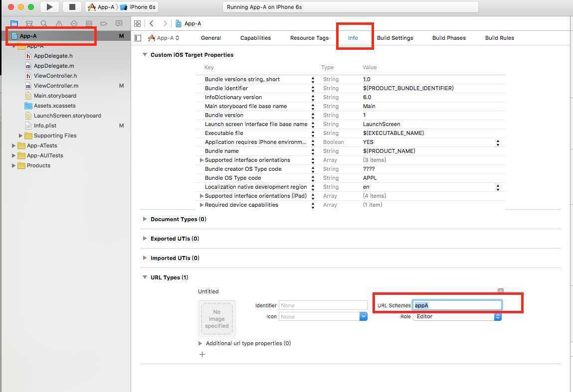
Task: Select the Bundle version value 1
Action: point(365,115)
